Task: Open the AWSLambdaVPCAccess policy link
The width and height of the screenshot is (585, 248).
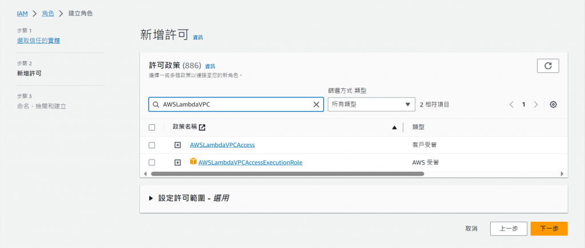Action: (222, 145)
